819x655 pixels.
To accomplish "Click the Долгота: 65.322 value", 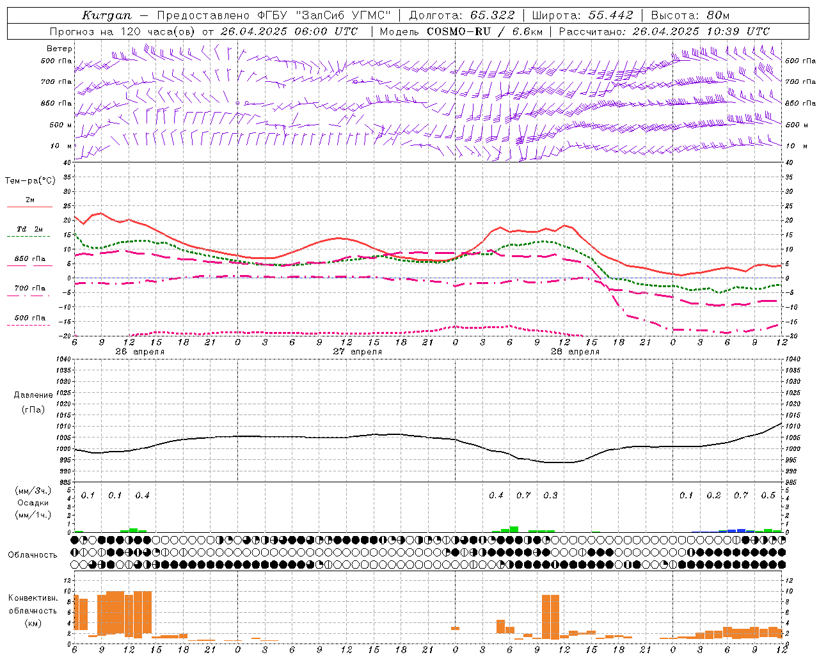I will (x=461, y=15).
